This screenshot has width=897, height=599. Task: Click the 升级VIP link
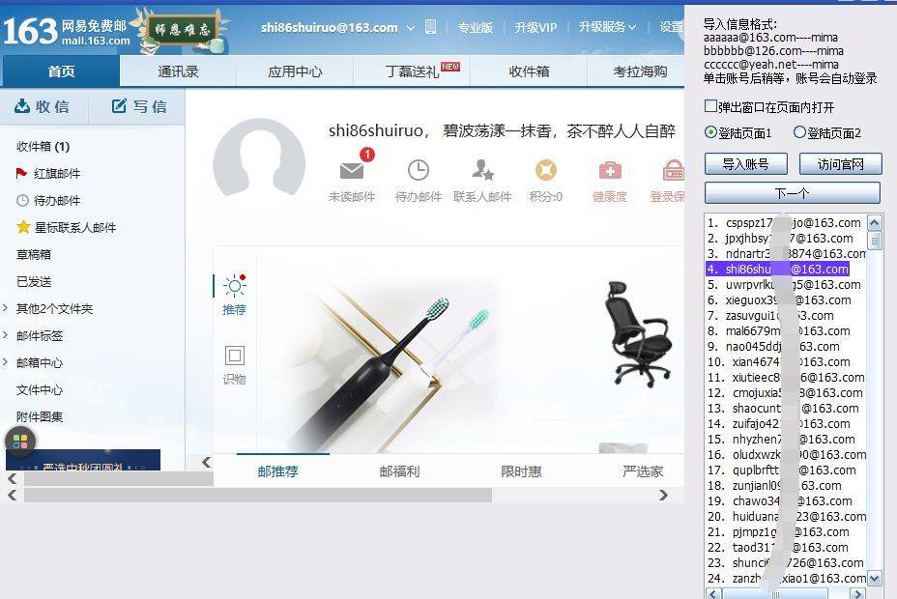coord(535,27)
